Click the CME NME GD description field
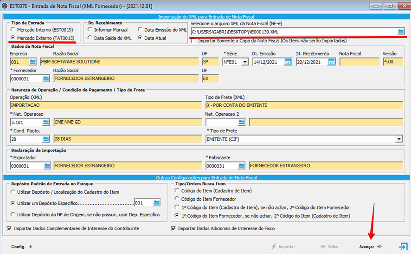Screen dimensions: 411x254 point(128,122)
